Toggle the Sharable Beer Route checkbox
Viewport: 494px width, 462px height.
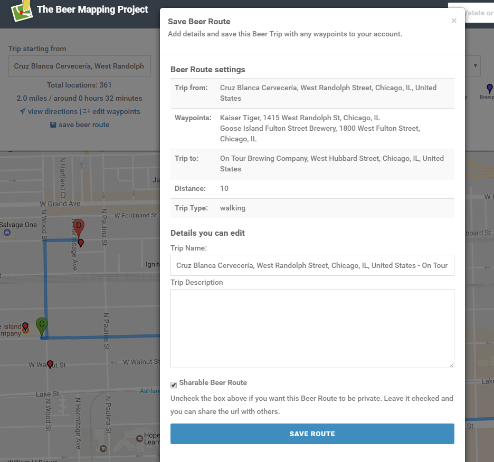click(174, 385)
